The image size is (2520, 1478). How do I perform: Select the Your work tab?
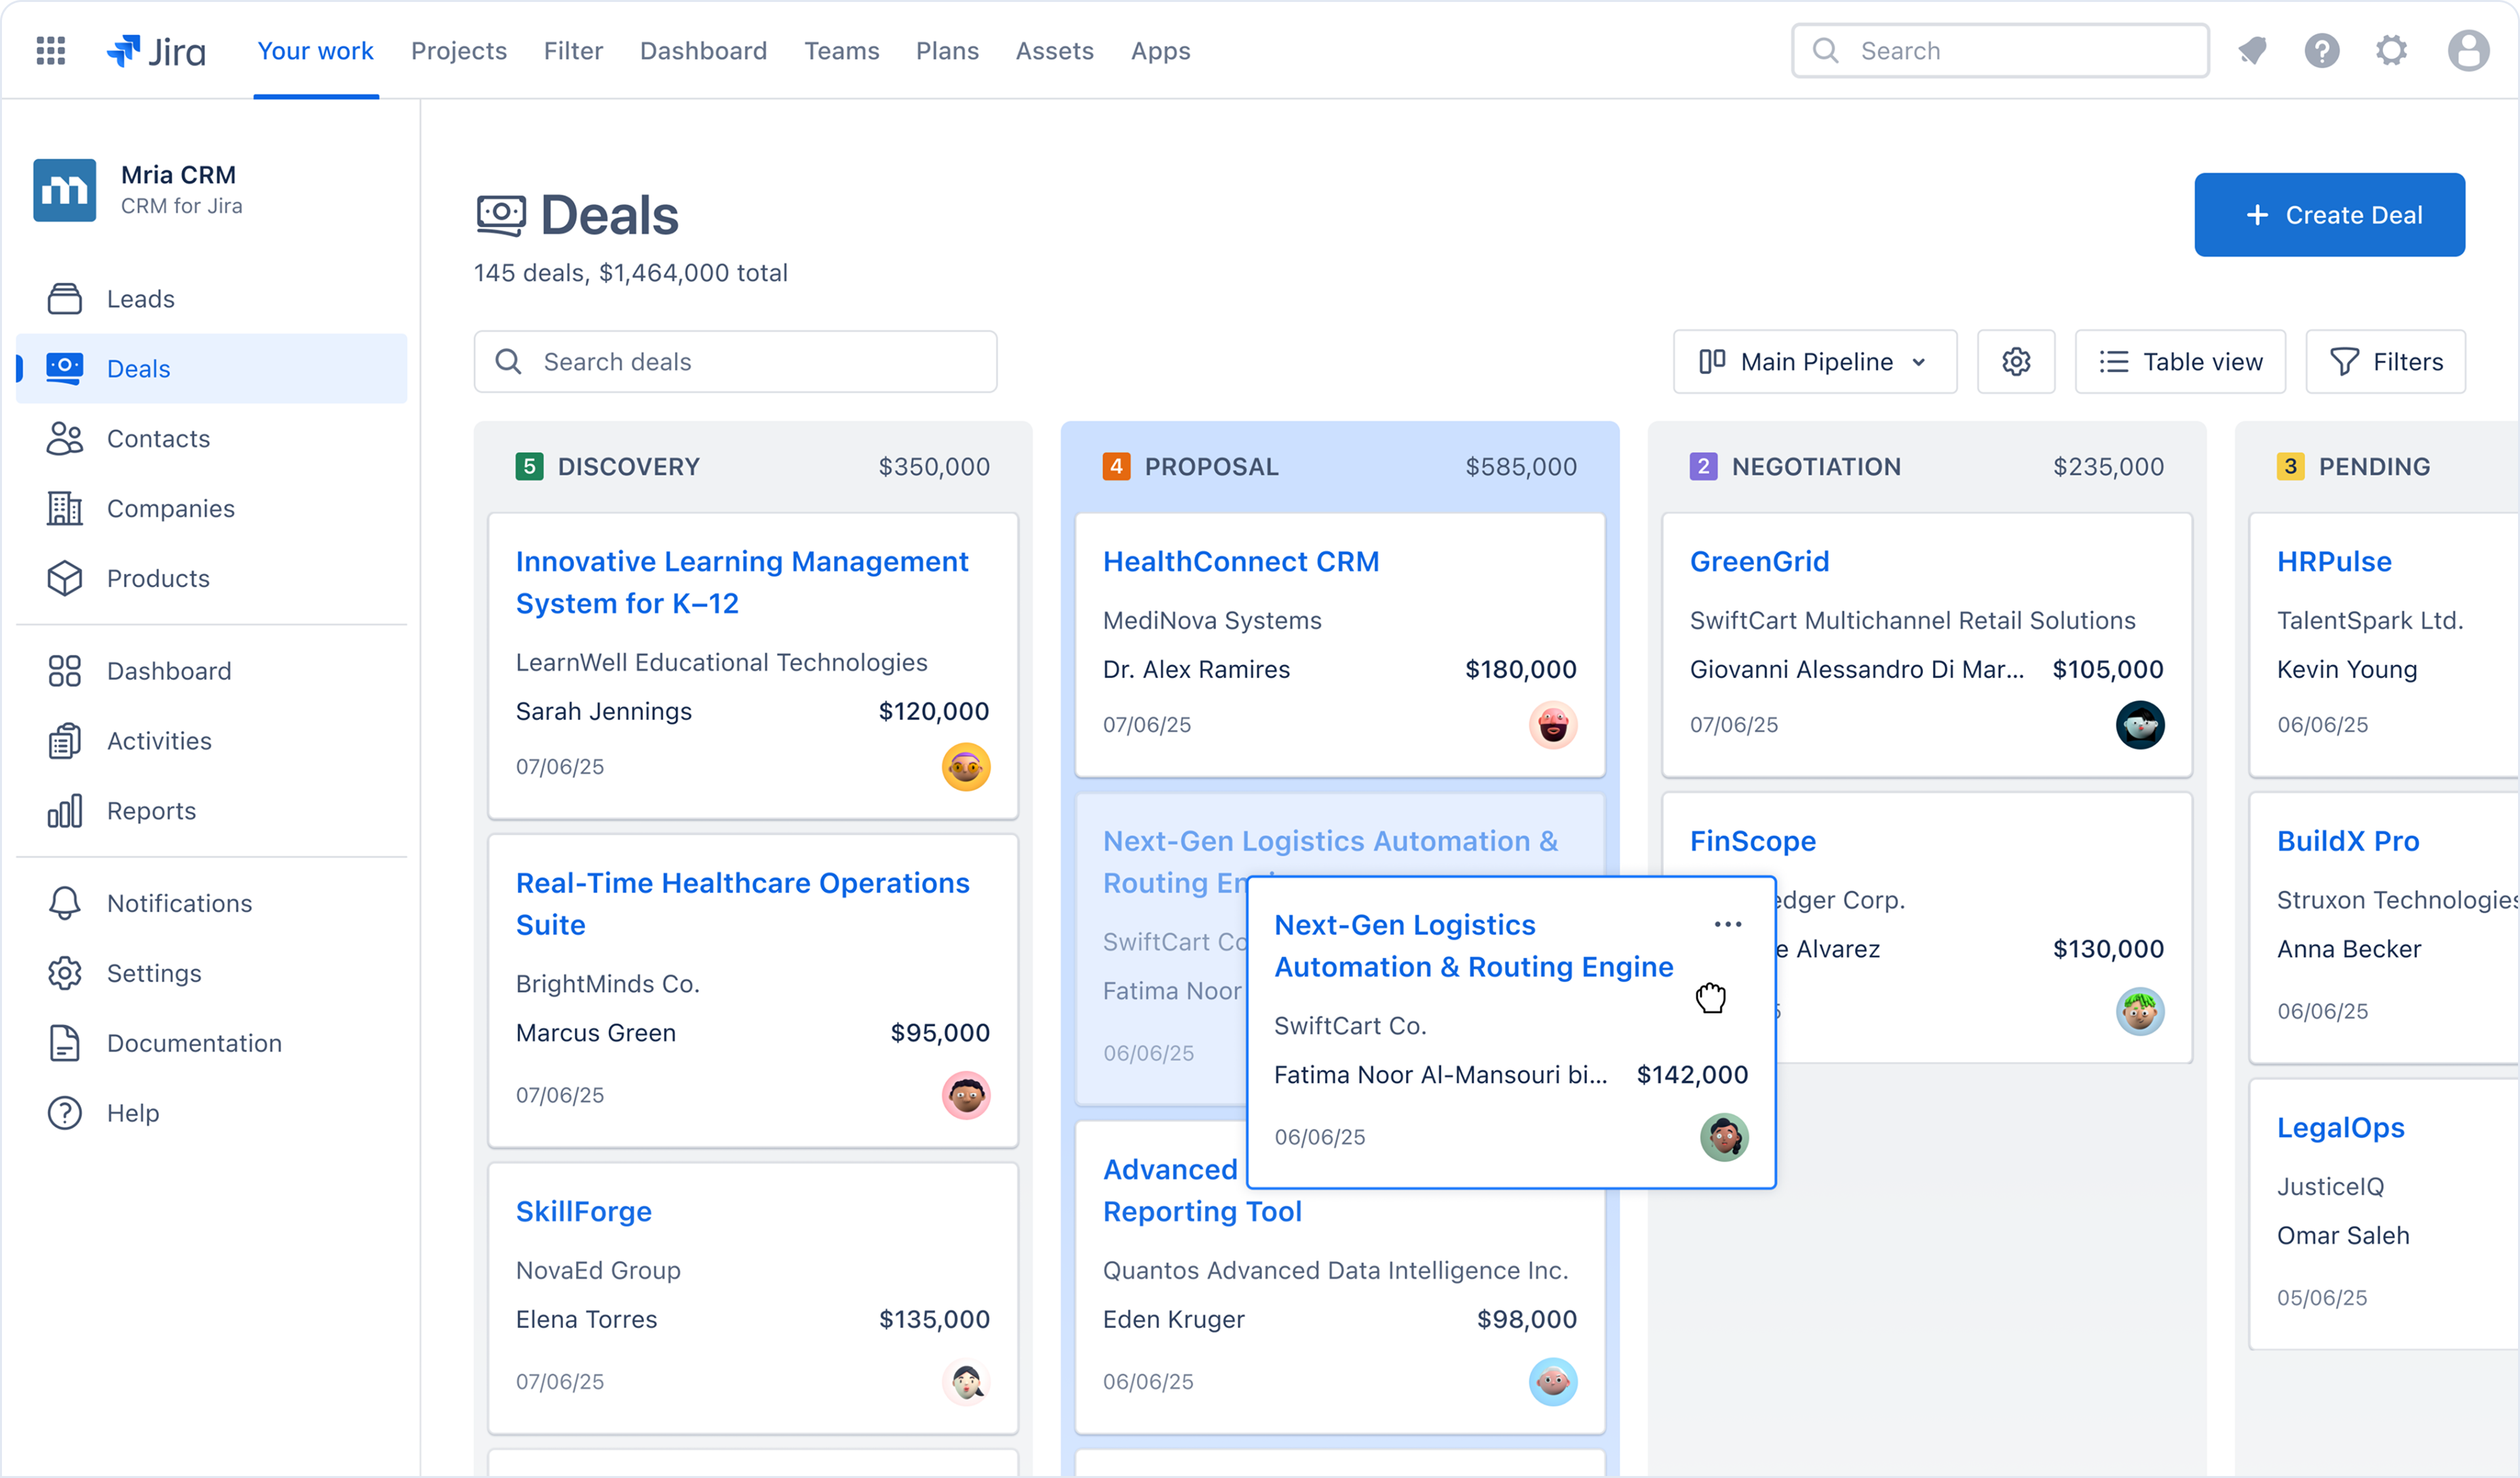coord(315,50)
